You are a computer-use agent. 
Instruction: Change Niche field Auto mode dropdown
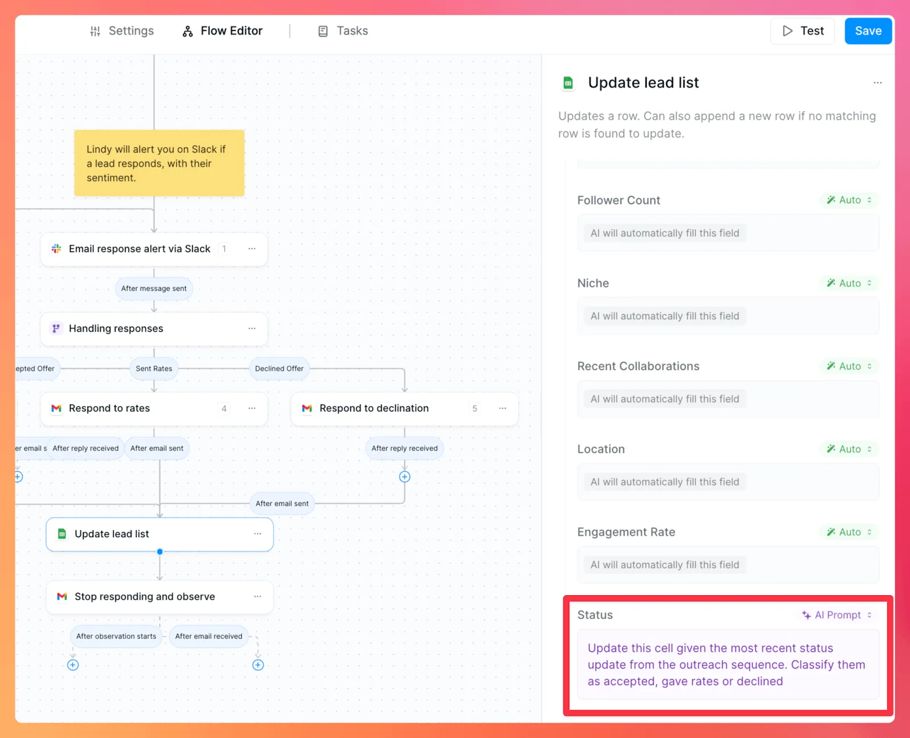click(x=849, y=283)
